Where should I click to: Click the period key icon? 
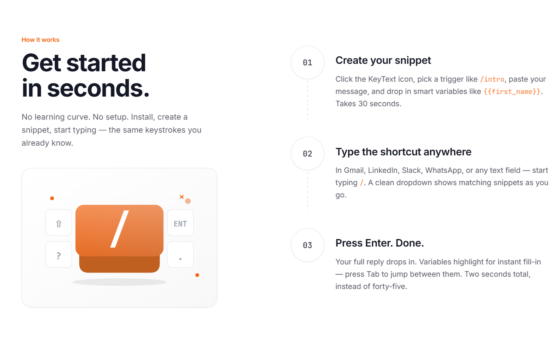pyautogui.click(x=180, y=255)
